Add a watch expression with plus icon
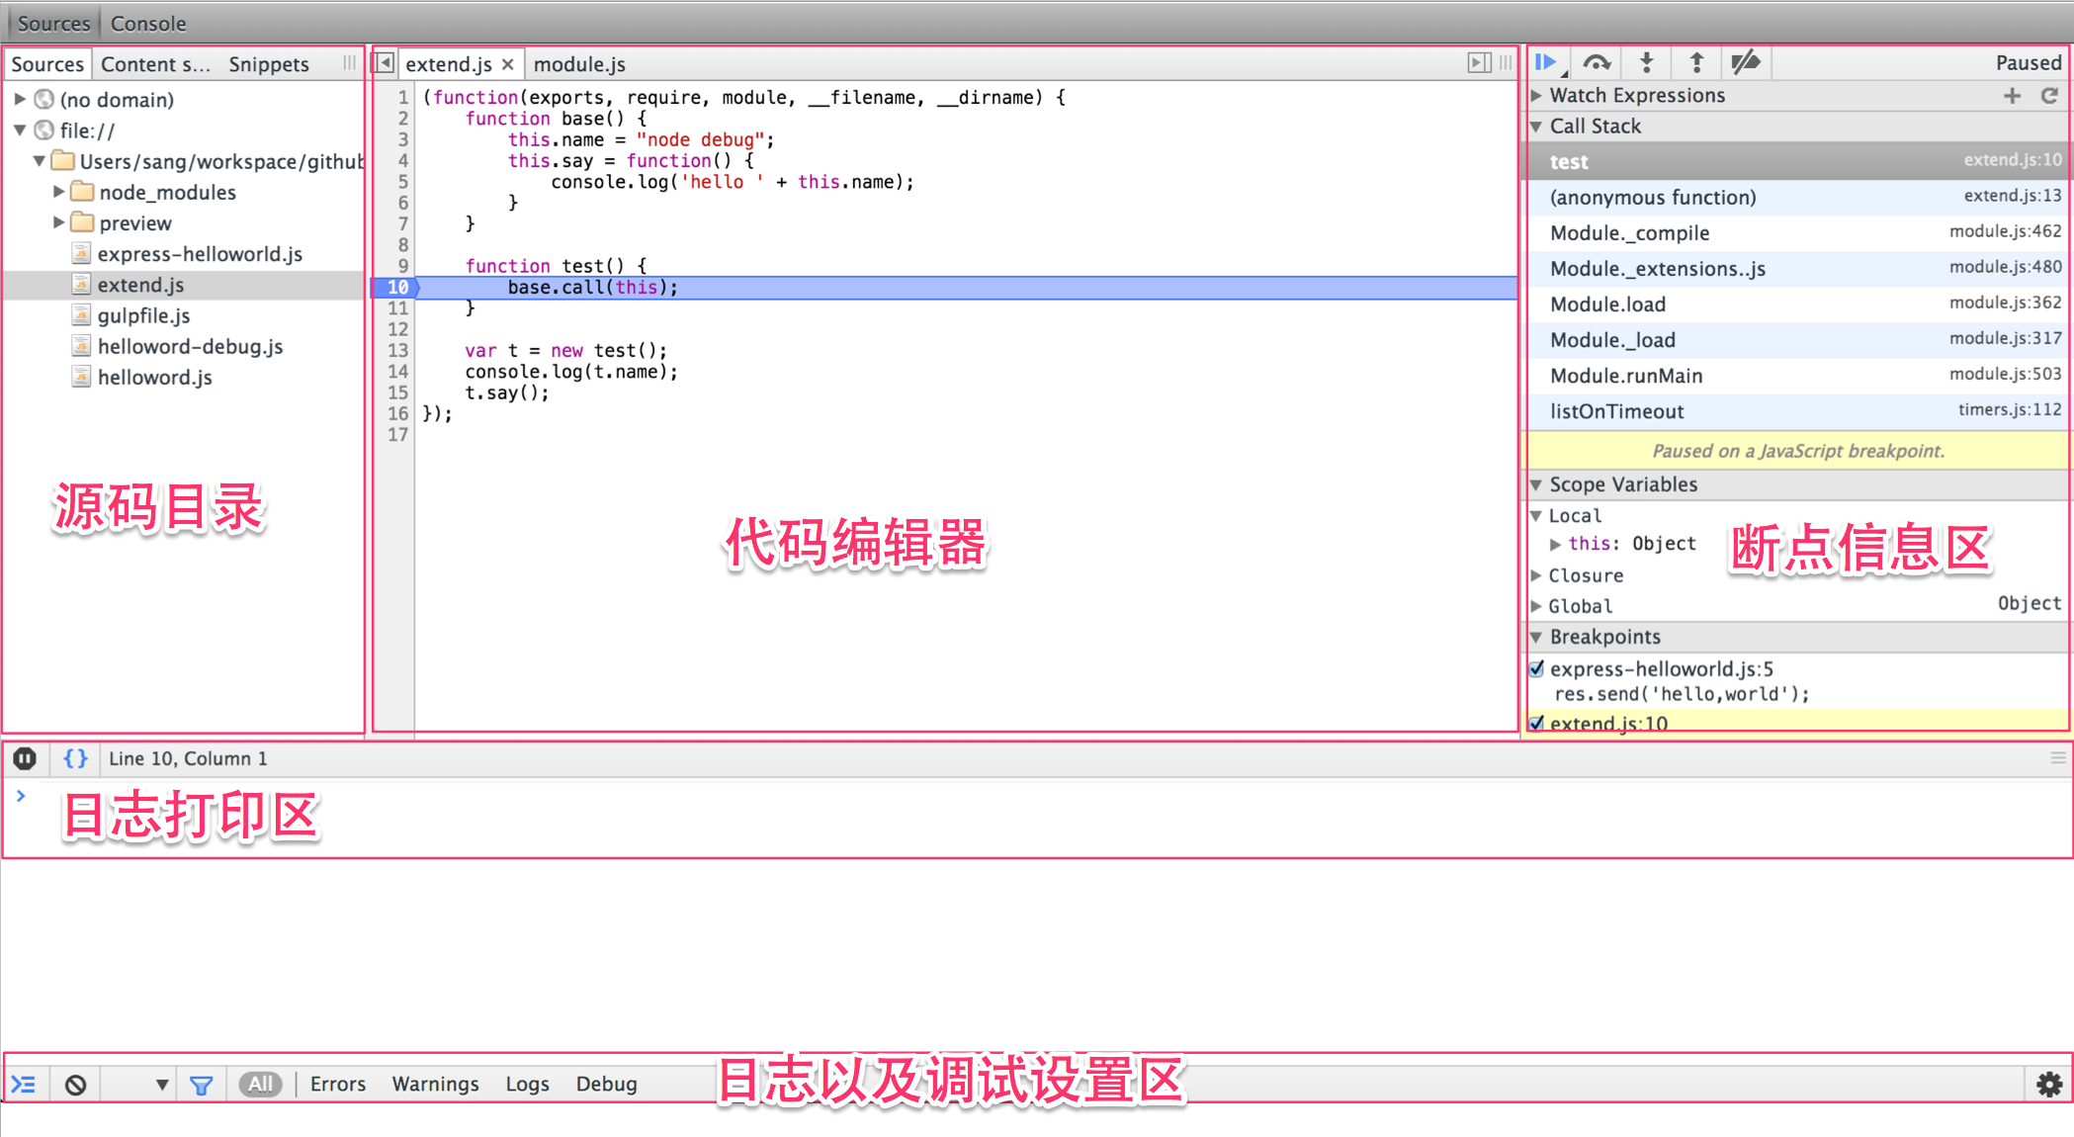 click(2012, 96)
